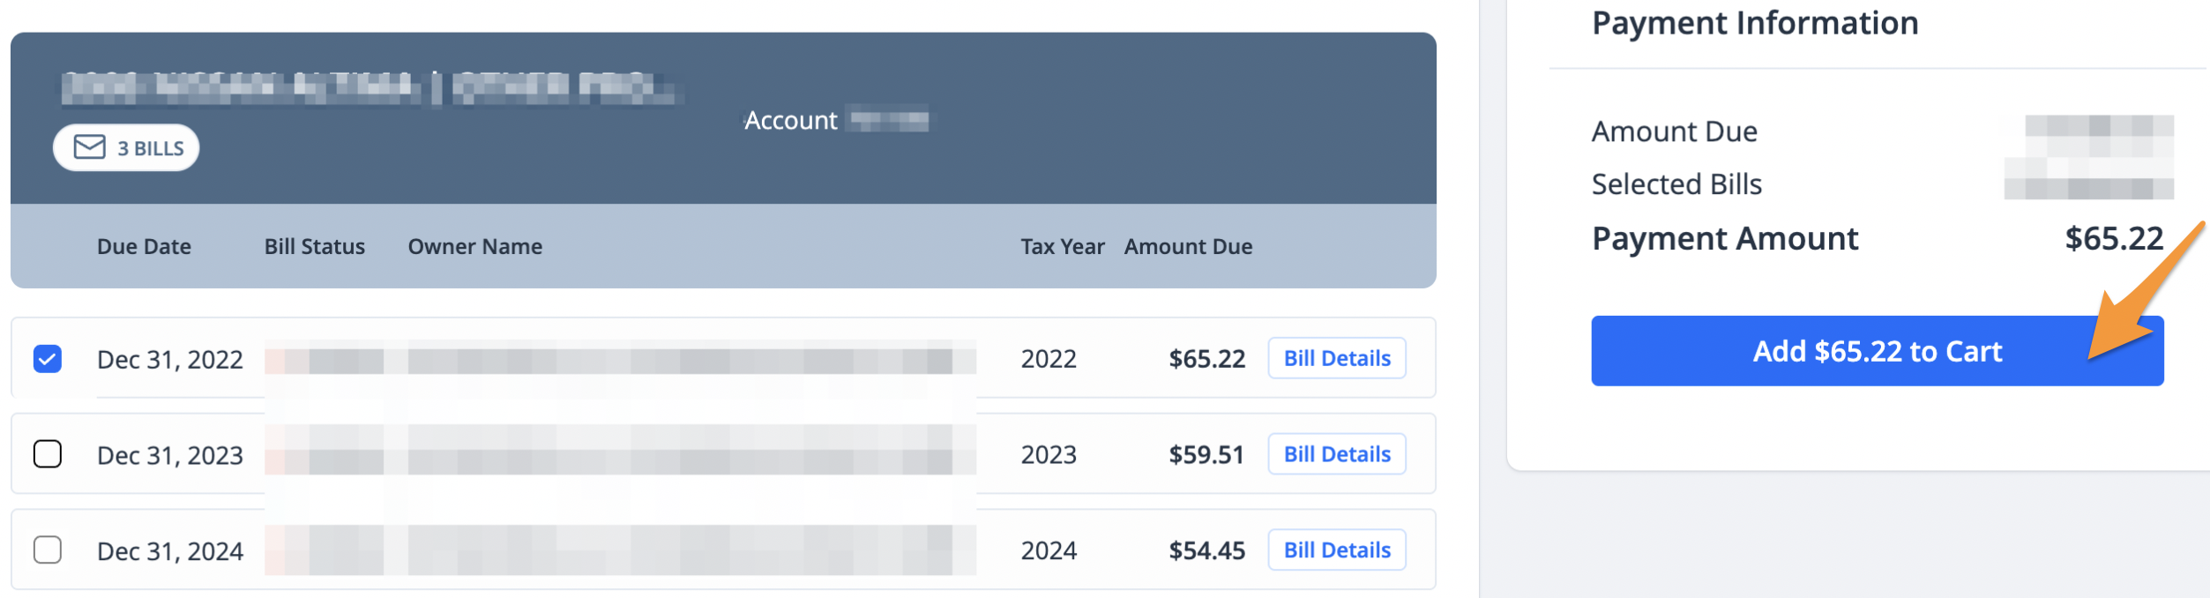Select the $65.22 amount in first row
Image resolution: width=2210 pixels, height=598 pixels.
pos(1207,359)
